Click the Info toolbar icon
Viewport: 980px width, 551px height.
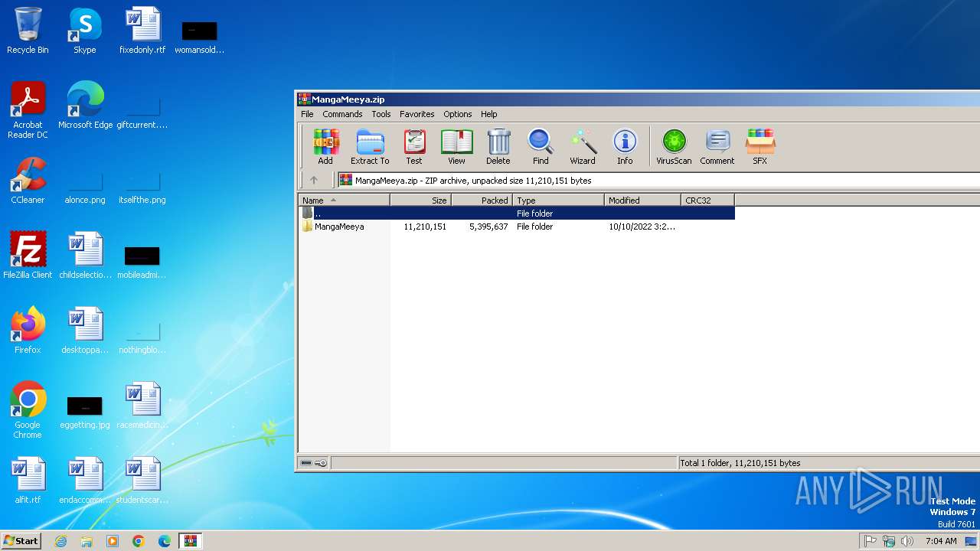(x=625, y=146)
